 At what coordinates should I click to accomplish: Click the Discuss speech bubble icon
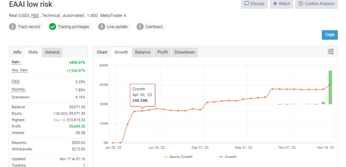pos(247,3)
